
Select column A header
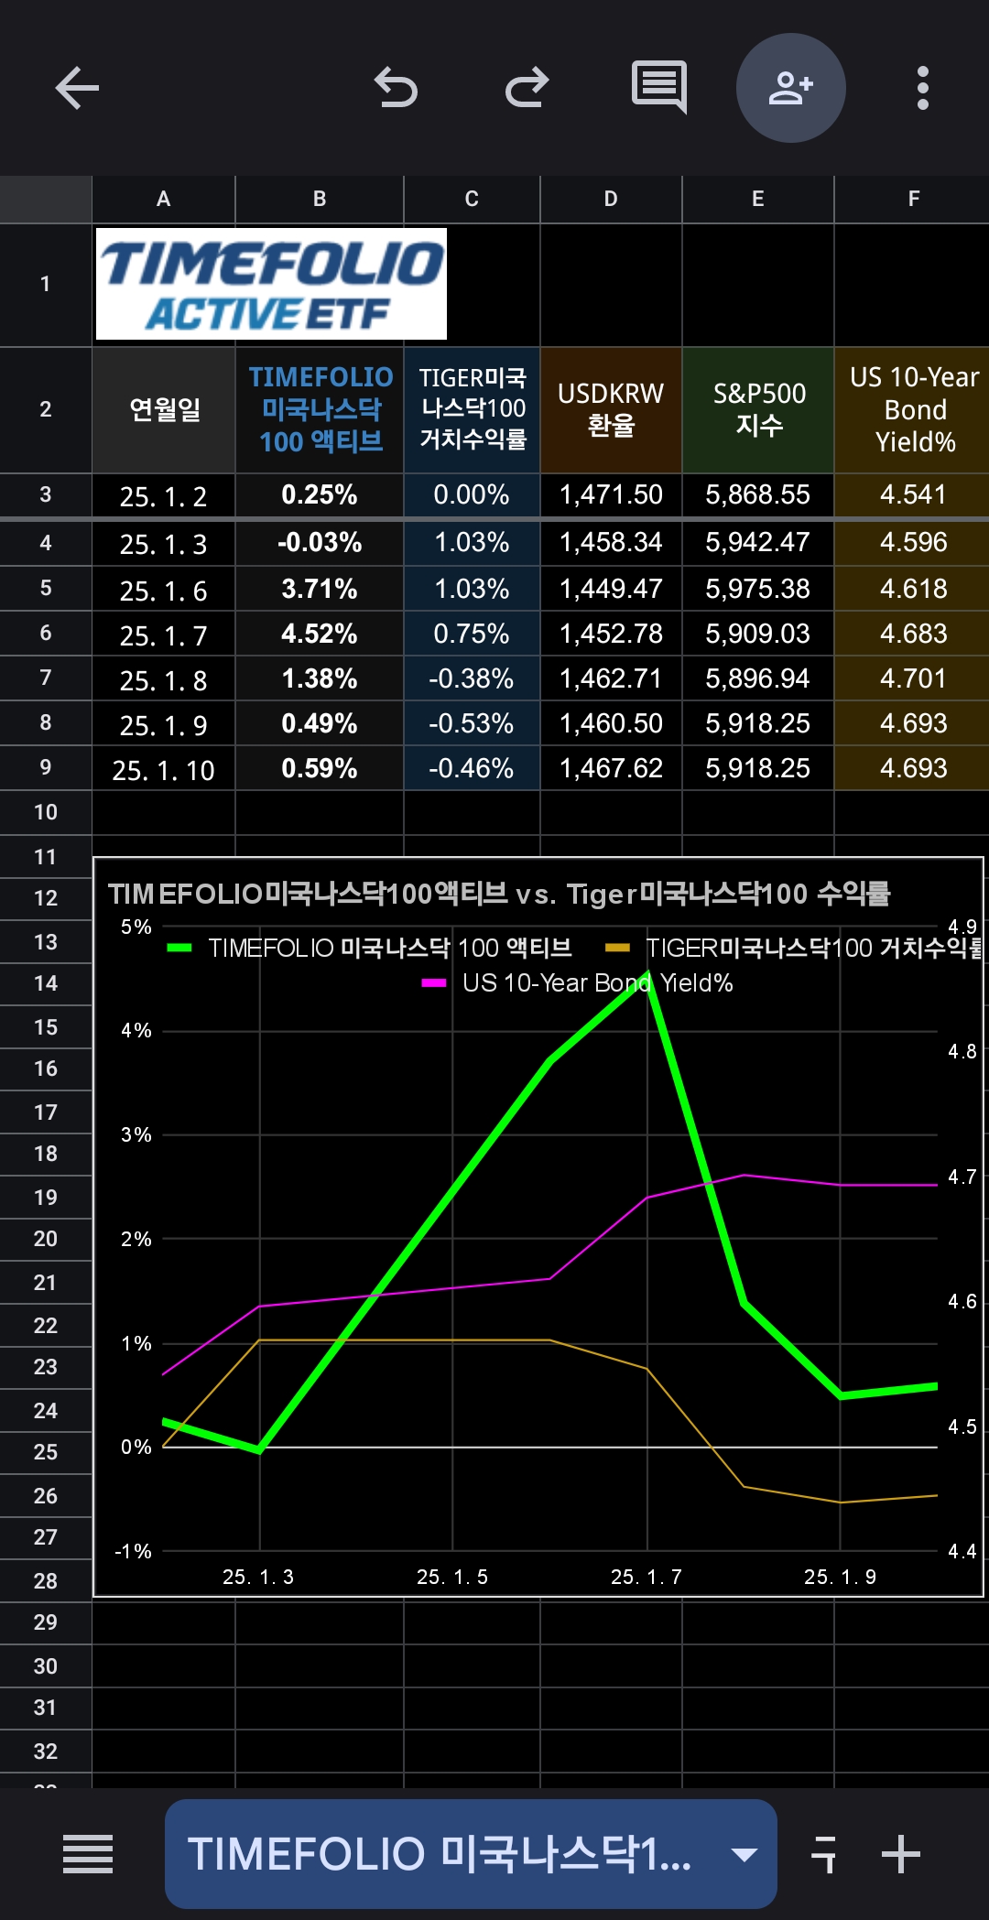164,200
